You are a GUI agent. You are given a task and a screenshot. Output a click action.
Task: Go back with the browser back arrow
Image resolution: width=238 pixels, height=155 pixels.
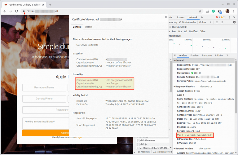tap(5, 11)
